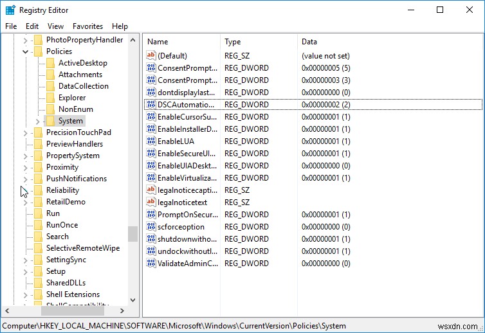Expand the Proximity tree node

click(25, 168)
